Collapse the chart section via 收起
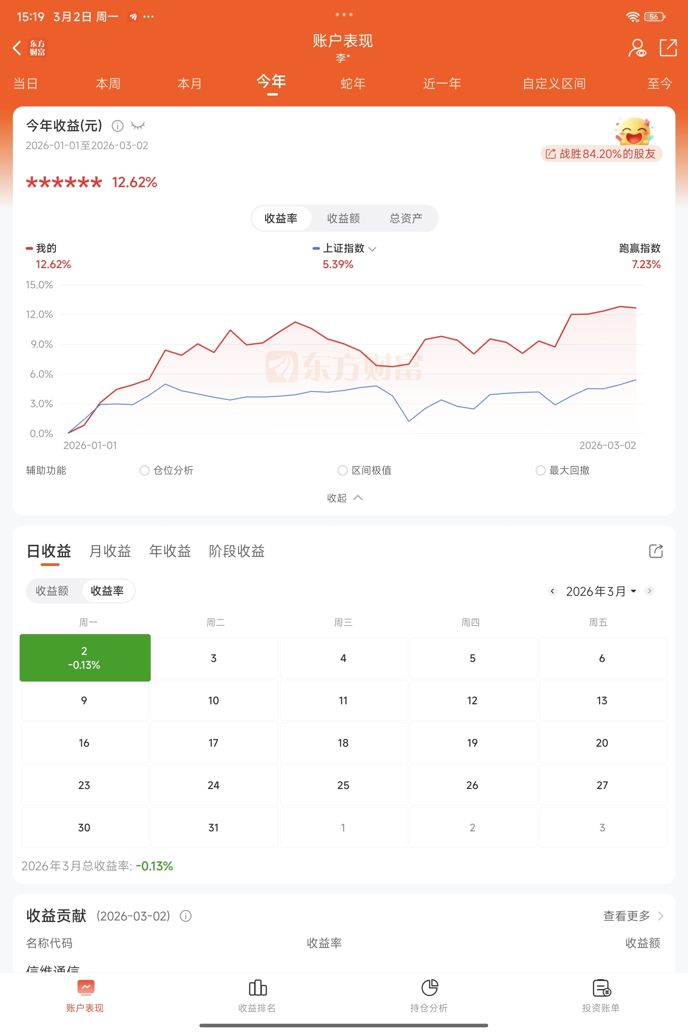 [344, 498]
